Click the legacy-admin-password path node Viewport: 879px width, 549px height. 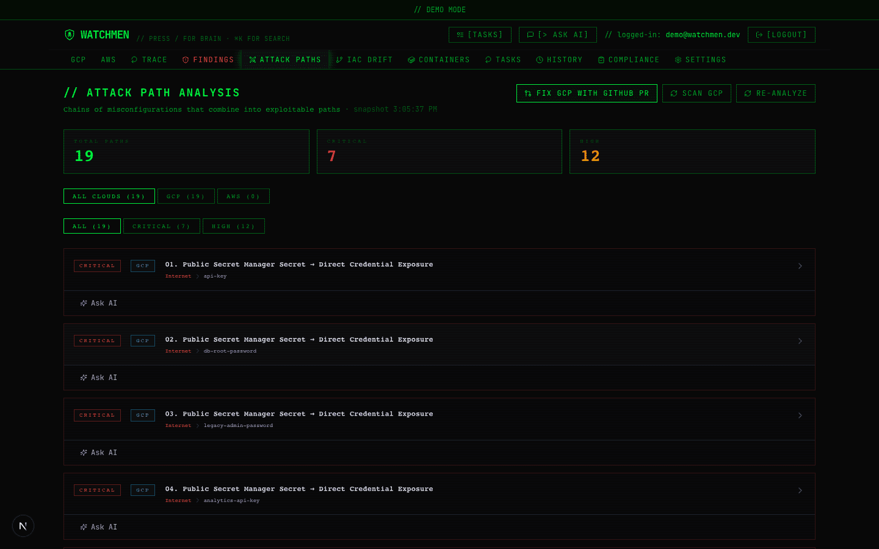238,426
